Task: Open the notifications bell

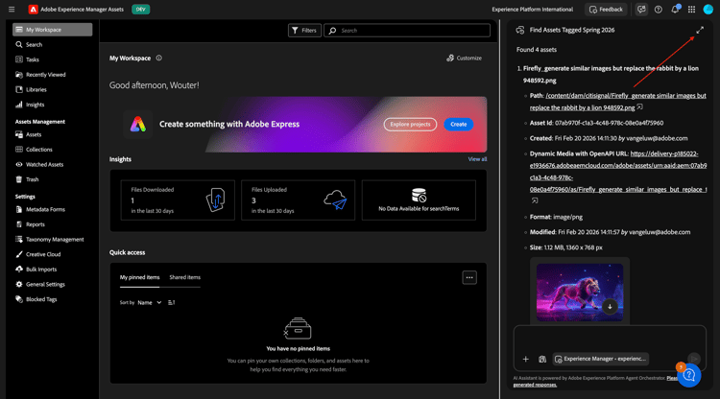Action: (x=675, y=10)
